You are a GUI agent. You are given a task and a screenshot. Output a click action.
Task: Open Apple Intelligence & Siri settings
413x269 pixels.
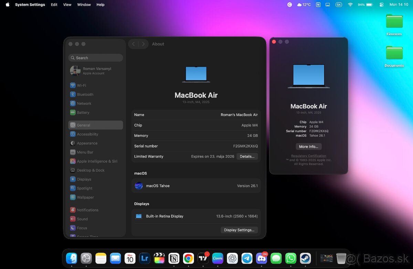97,161
